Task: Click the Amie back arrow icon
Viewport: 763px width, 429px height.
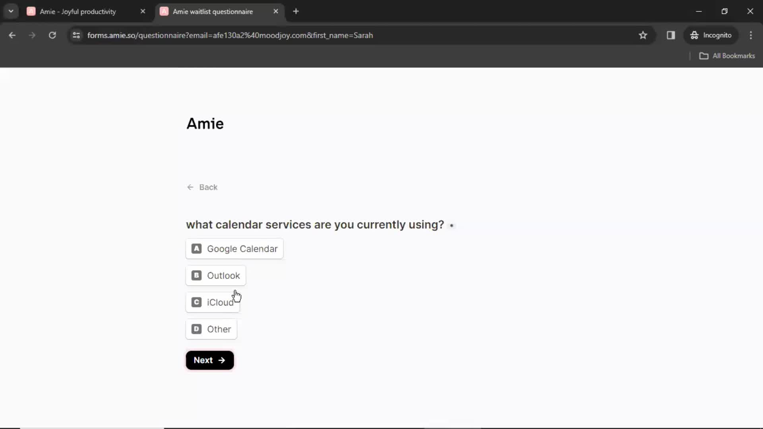Action: pos(190,187)
